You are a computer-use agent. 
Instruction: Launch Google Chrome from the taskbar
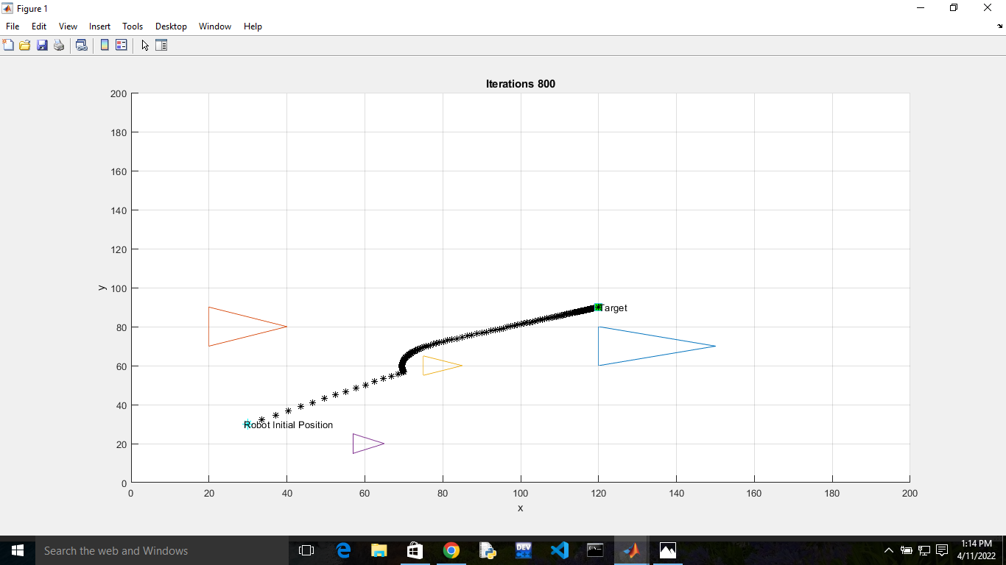(x=451, y=550)
